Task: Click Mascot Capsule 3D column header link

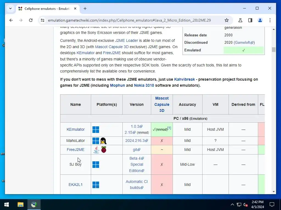Action: (162, 104)
